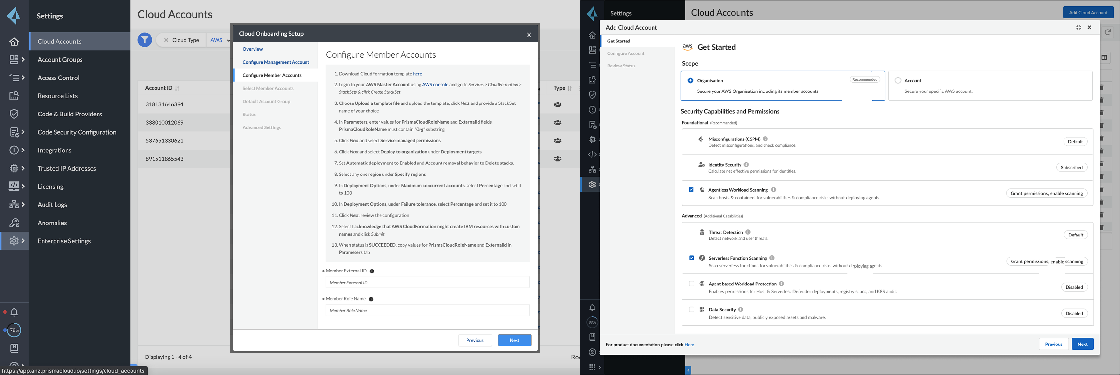Open the apps grid icon in the collapsed dark sidebar
The width and height of the screenshot is (1120, 375).
592,367
